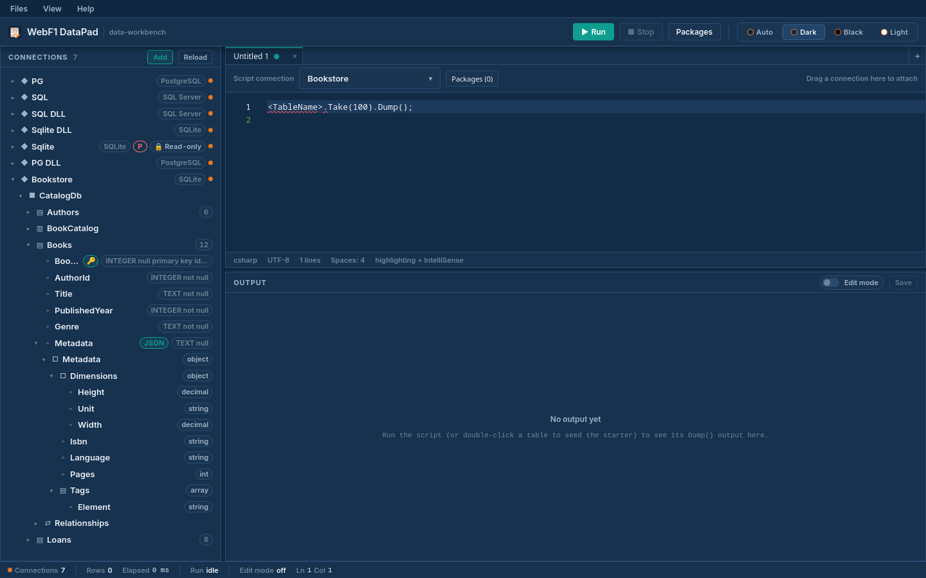Image resolution: width=926 pixels, height=578 pixels.
Task: Collapse the Bookstore connection node
Action: [x=12, y=180]
